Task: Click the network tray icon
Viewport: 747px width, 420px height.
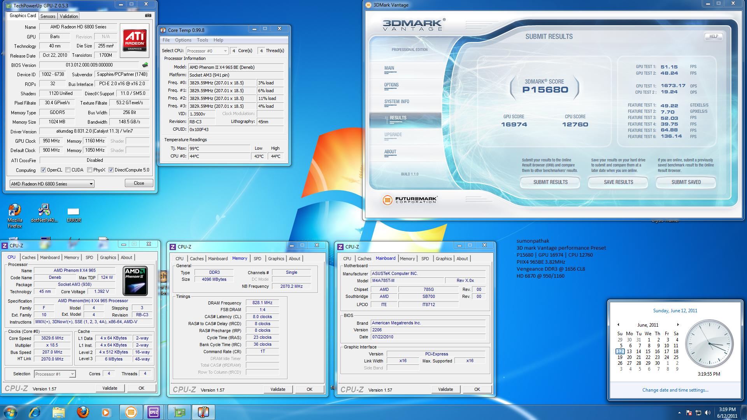Action: click(x=698, y=413)
